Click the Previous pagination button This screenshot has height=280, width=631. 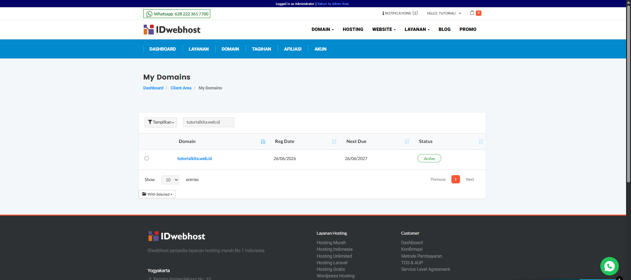click(438, 179)
